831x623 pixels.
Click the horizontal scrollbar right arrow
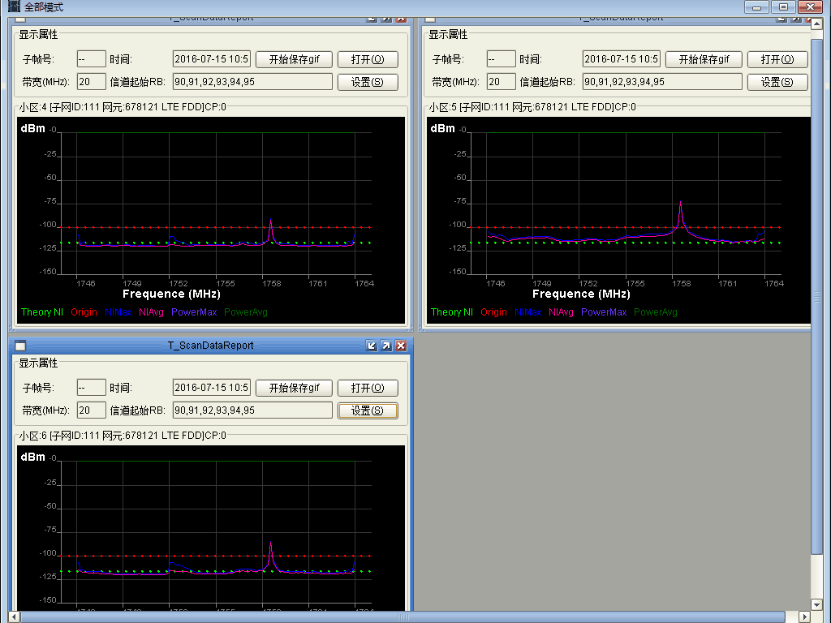pos(804,617)
